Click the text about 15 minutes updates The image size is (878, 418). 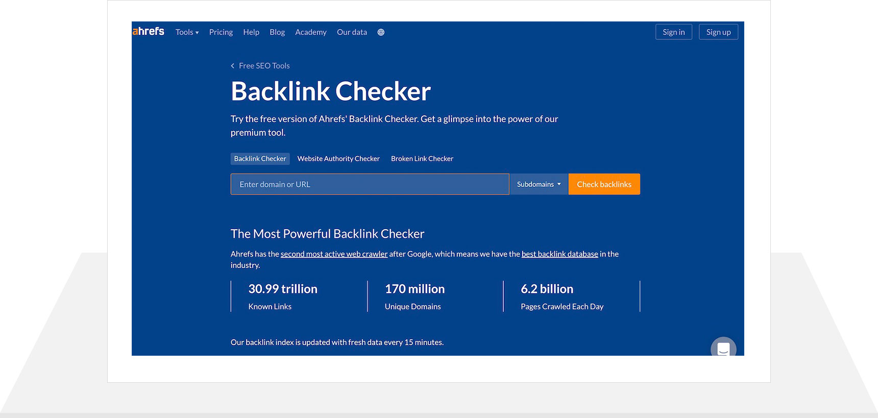(337, 342)
